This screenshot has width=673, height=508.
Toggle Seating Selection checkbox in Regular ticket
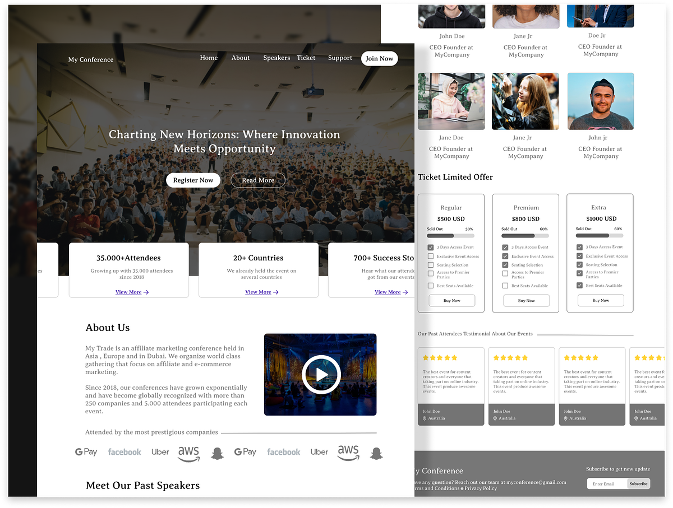click(x=430, y=265)
